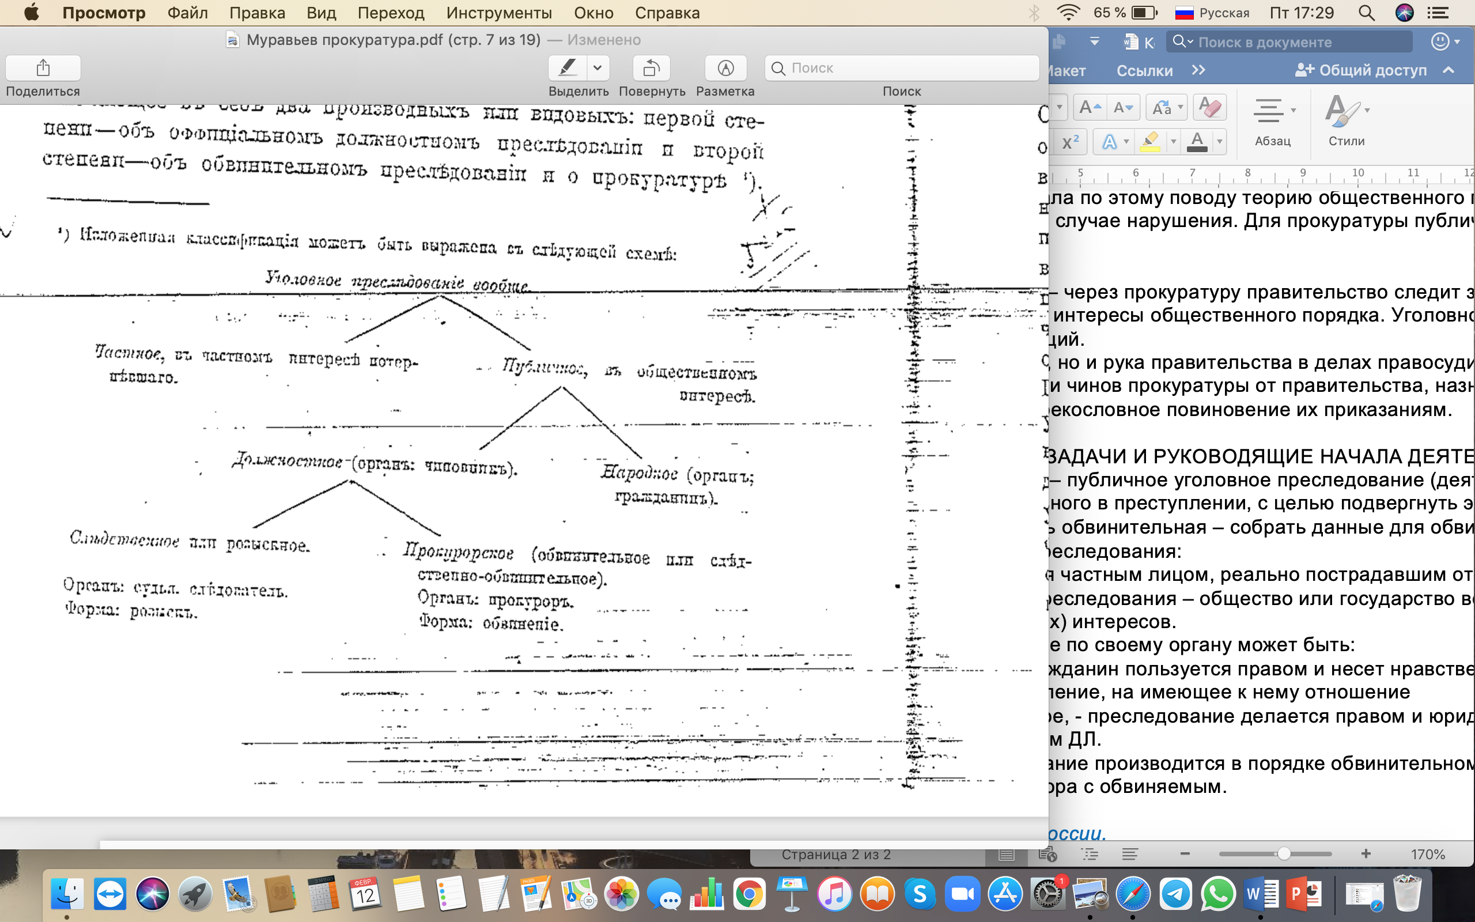The height and width of the screenshot is (922, 1475).
Task: Clear formatting with eraser A icon
Action: [x=1209, y=108]
